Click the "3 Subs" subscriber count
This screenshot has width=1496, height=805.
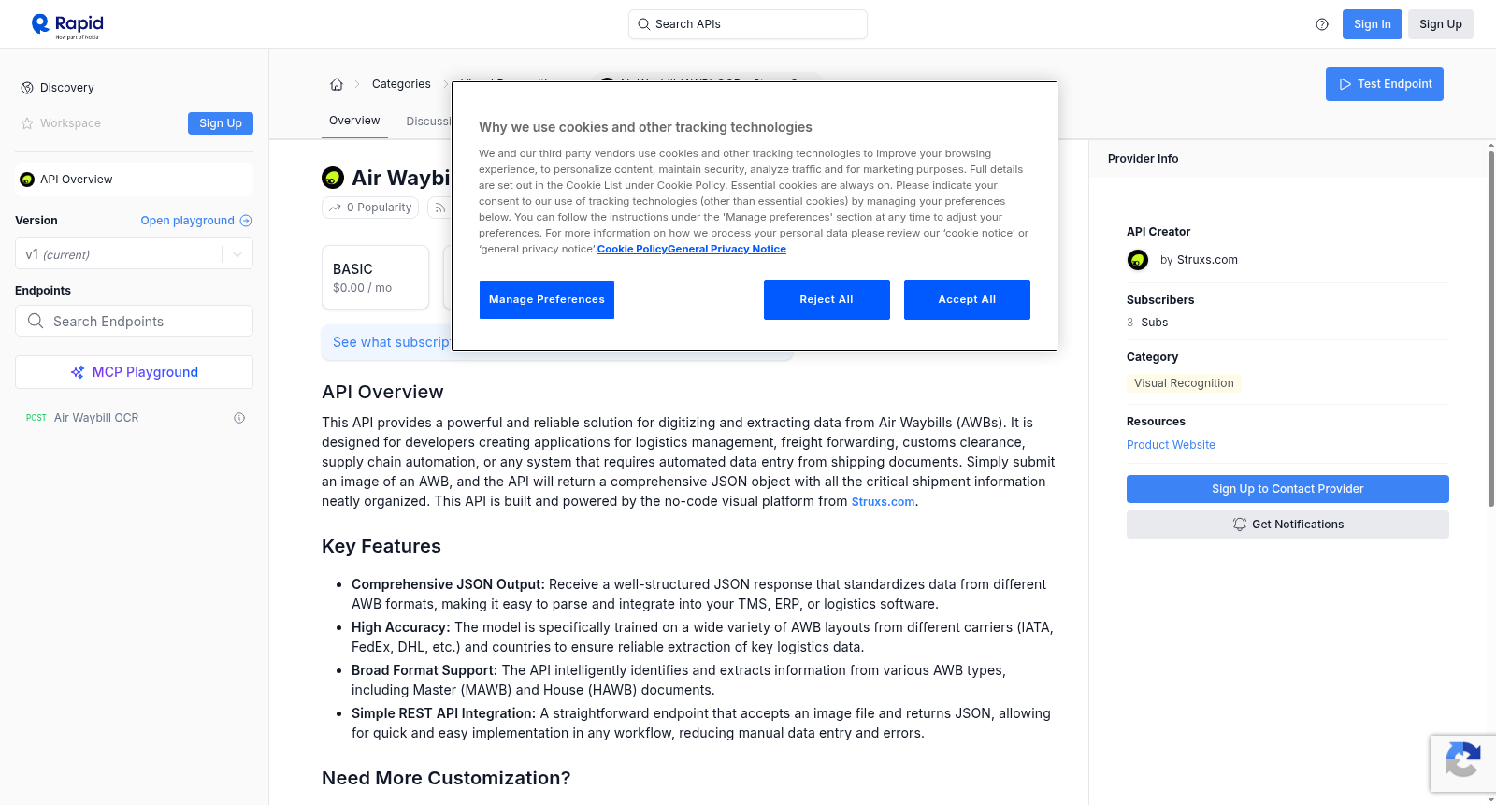1147,323
